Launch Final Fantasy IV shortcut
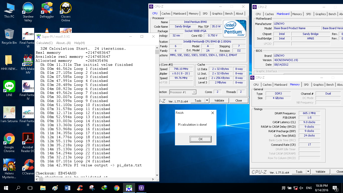 coord(28,90)
